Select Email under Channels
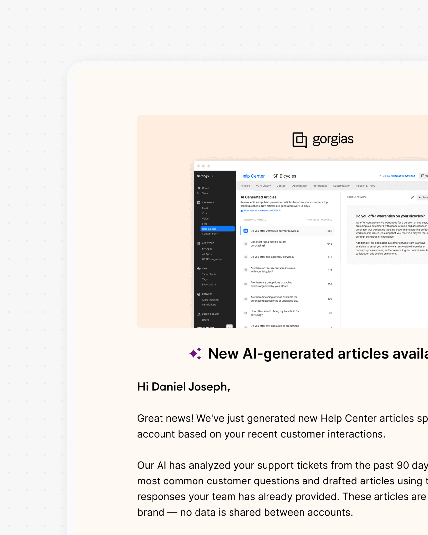This screenshot has width=428, height=535. (205, 208)
